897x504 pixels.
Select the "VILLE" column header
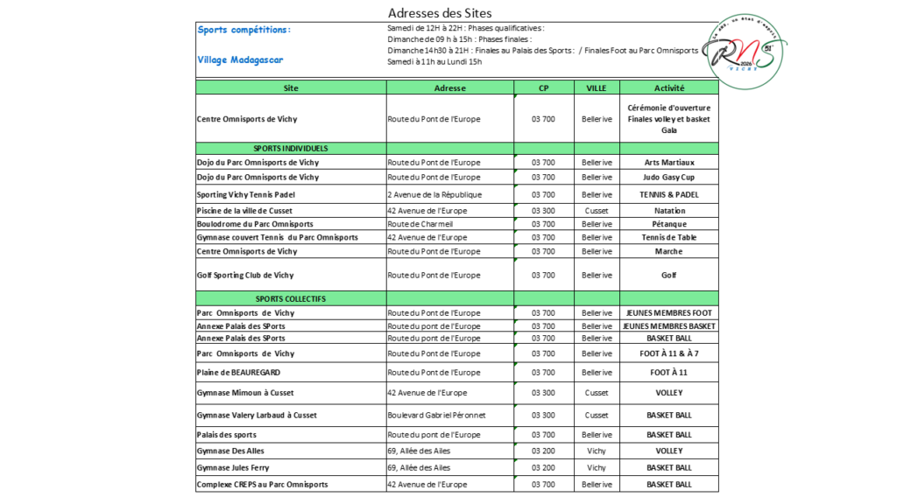(596, 87)
